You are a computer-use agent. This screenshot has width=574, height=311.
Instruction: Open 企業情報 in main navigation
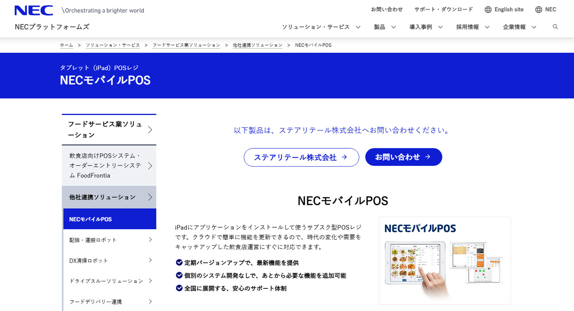tap(514, 27)
